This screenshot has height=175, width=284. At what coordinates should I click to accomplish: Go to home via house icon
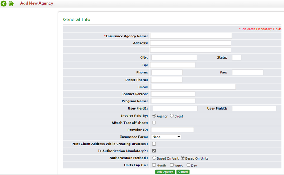click(11, 4)
